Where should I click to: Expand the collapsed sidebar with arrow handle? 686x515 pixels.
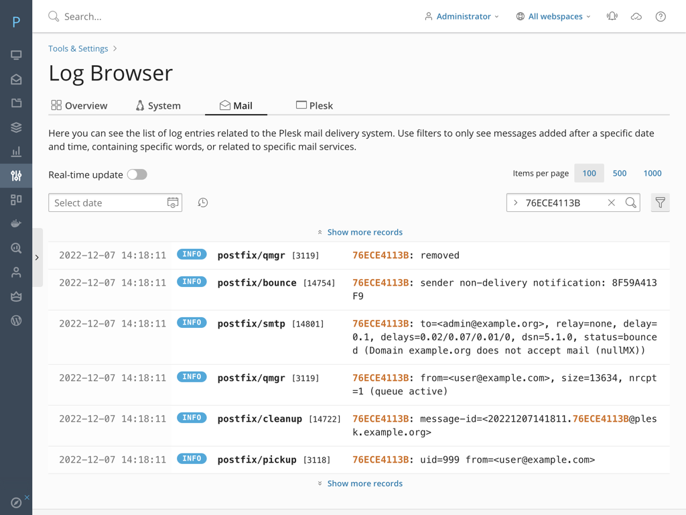coord(38,257)
